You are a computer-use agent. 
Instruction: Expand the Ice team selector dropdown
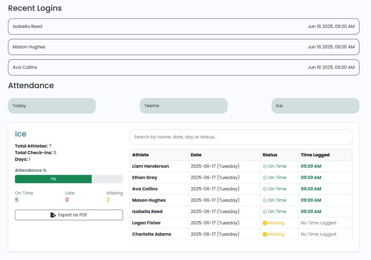pos(315,106)
